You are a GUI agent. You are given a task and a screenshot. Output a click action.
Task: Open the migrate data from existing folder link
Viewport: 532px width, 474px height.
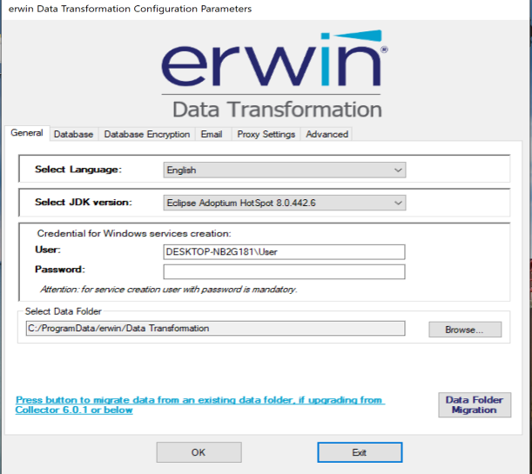[x=200, y=405]
